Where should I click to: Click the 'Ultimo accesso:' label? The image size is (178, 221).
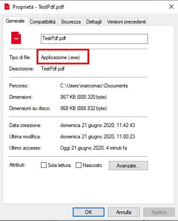coord(26,148)
